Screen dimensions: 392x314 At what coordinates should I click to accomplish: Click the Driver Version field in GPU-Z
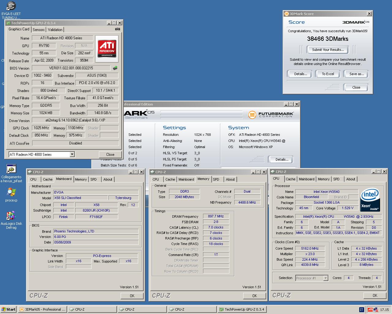[x=75, y=120]
